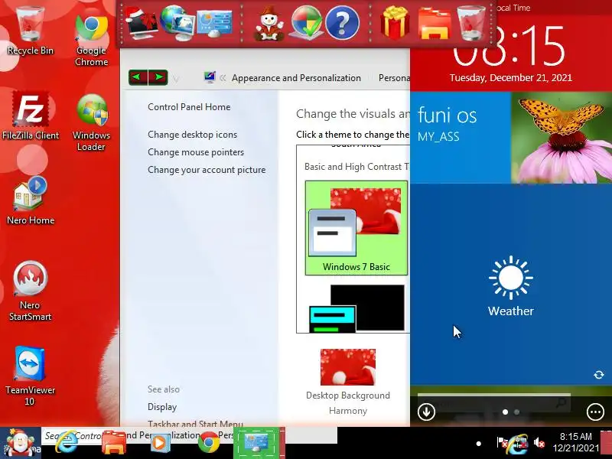
Task: Open TeamViewer 10 desktop icon
Action: pos(30,376)
